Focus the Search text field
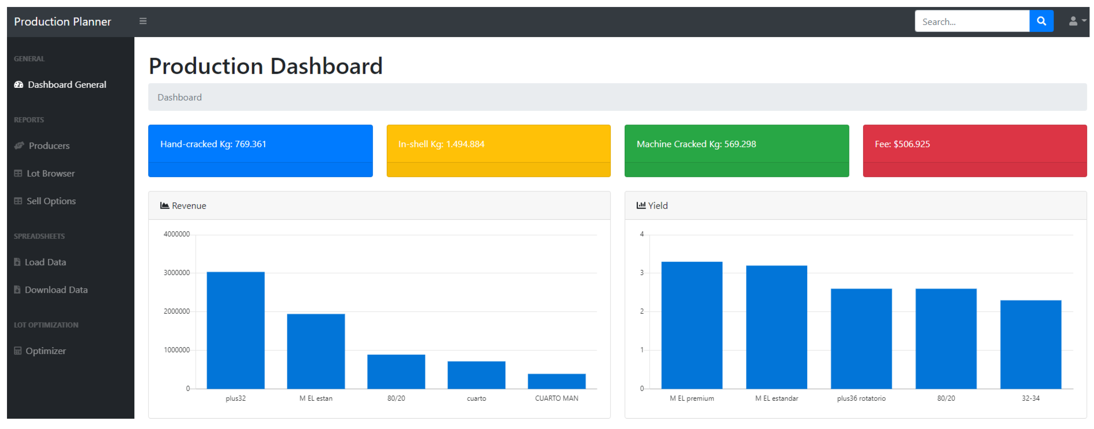1094x429 pixels. tap(971, 21)
